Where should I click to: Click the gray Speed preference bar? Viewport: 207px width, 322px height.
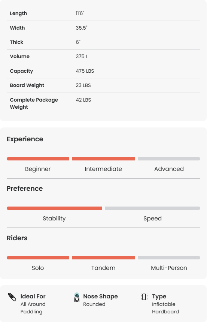coord(153,208)
